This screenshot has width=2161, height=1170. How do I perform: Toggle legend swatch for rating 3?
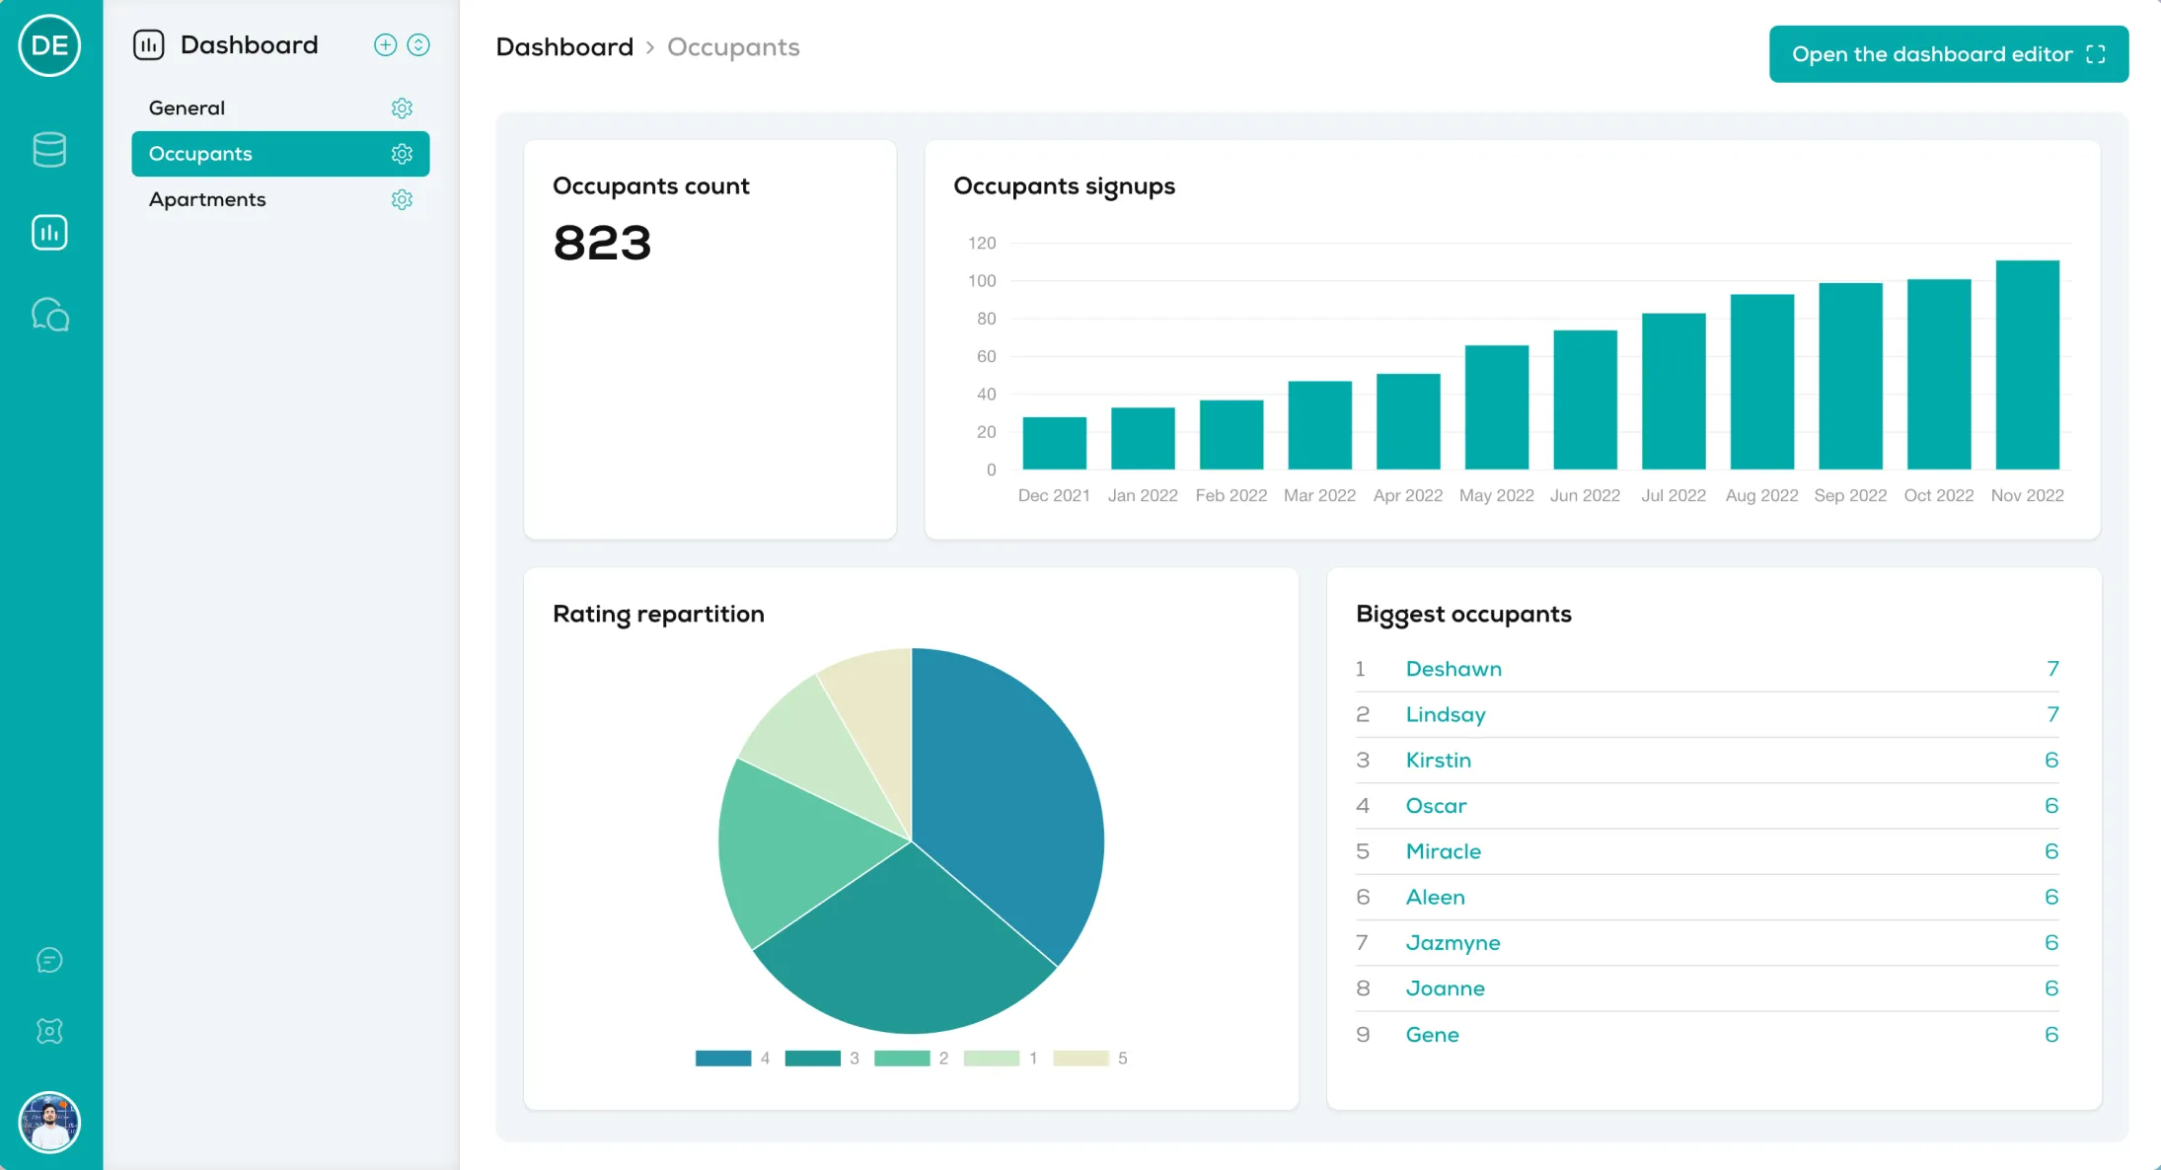pos(813,1059)
